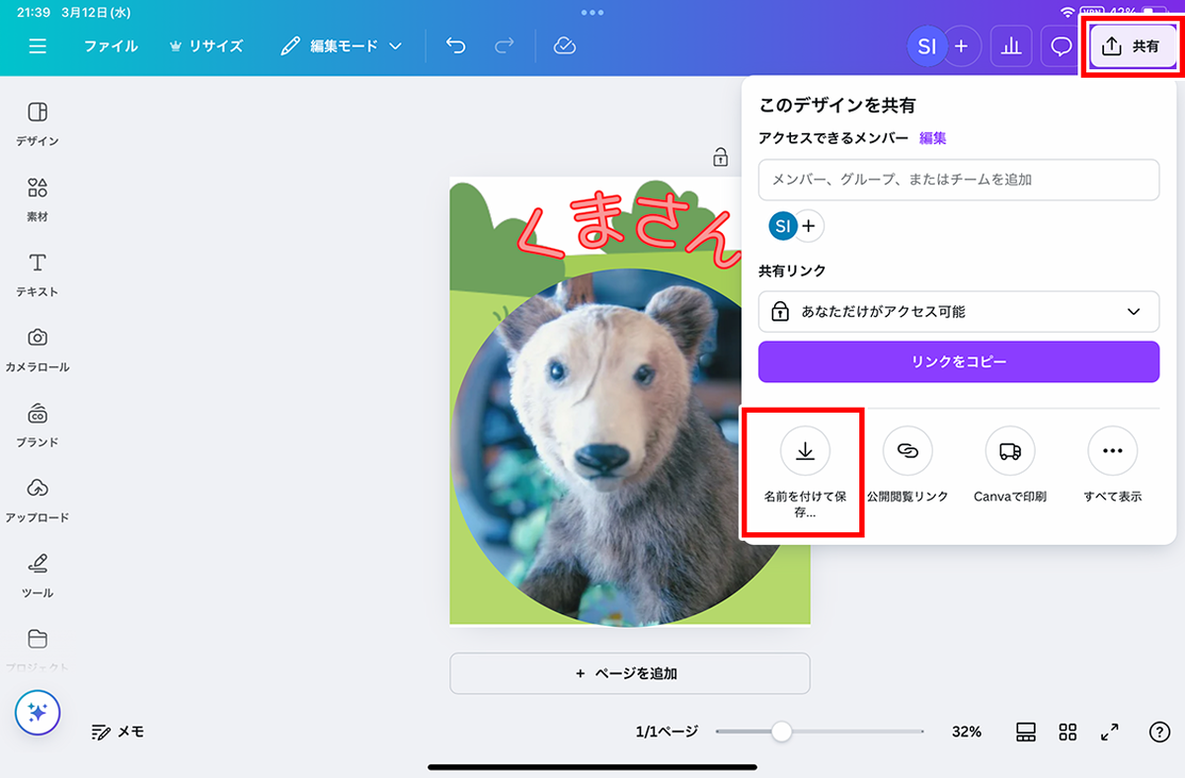Image resolution: width=1185 pixels, height=778 pixels.
Task: Click すべて表示 to show all options
Action: pos(1113,466)
